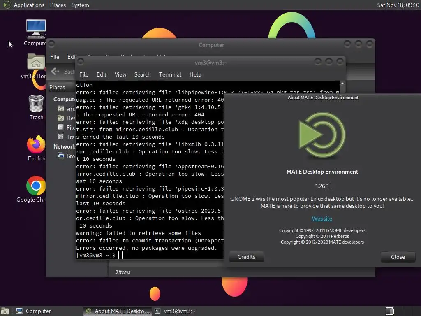This screenshot has height=316, width=421.
Task: Click the terminal prompt line [vm3@vm3 ~]$
Action: (99, 255)
